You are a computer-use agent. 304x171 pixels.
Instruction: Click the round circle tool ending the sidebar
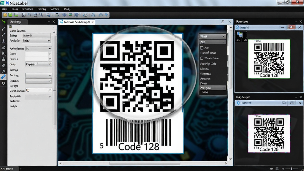click(4, 83)
